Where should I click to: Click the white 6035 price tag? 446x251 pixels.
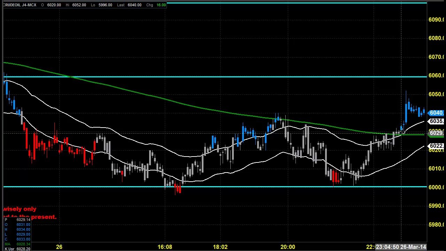[x=436, y=121]
